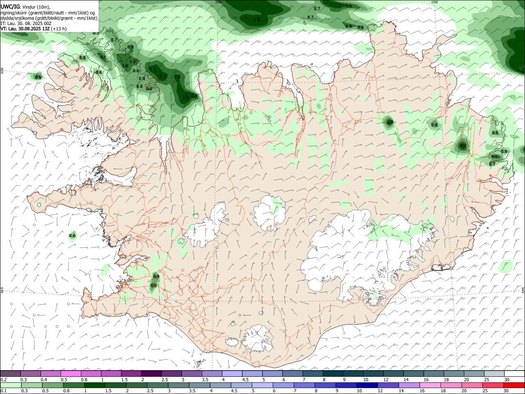525x394 pixels.
Task: Click the '20W' longitude label
Action: click(x=218, y=2)
